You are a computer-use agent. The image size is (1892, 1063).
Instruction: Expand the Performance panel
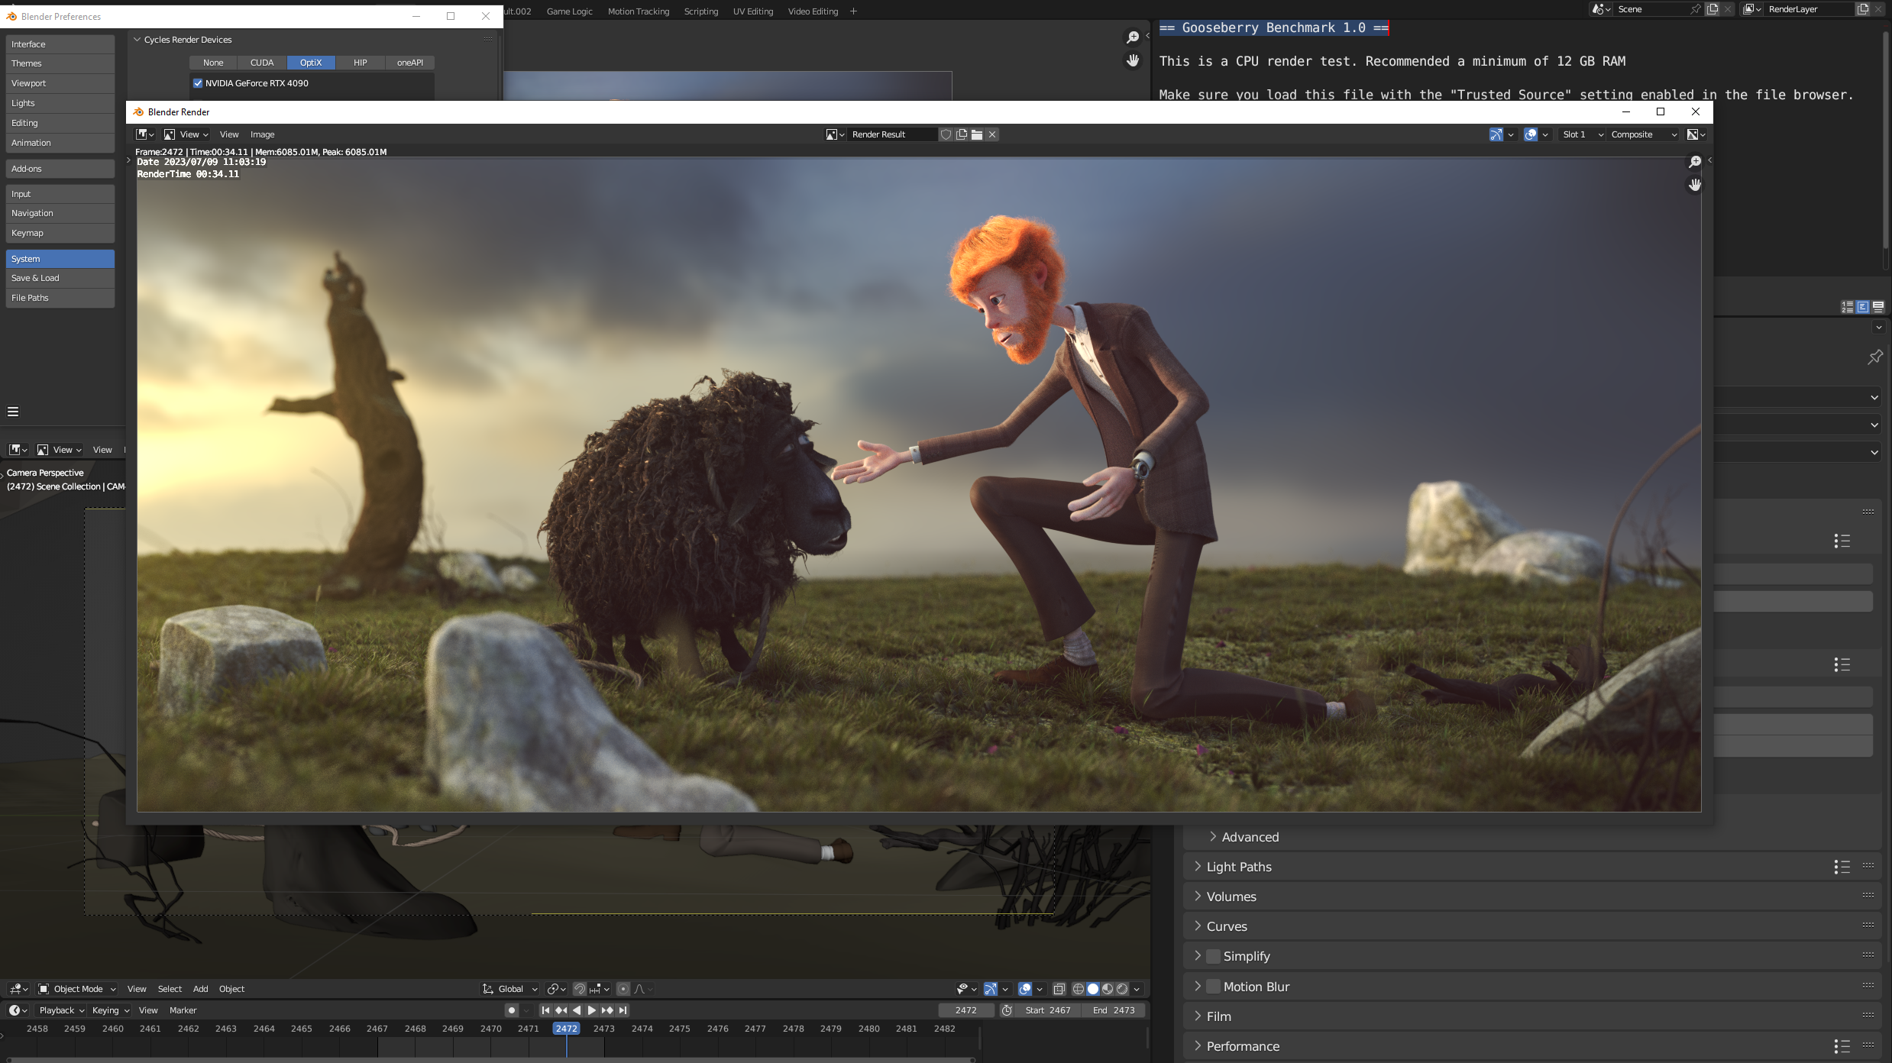click(1242, 1046)
